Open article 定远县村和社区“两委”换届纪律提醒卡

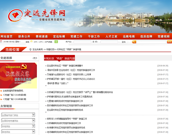click(x=65, y=66)
